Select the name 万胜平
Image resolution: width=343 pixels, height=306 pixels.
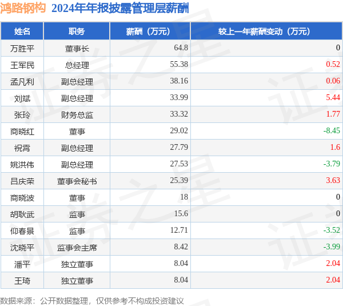click(22, 49)
